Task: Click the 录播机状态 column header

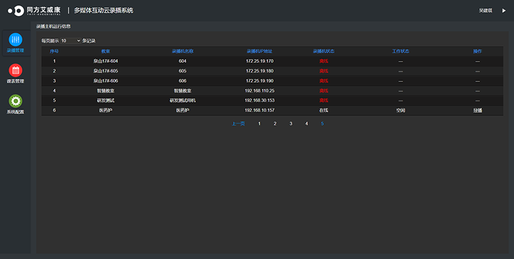Action: tap(324, 51)
